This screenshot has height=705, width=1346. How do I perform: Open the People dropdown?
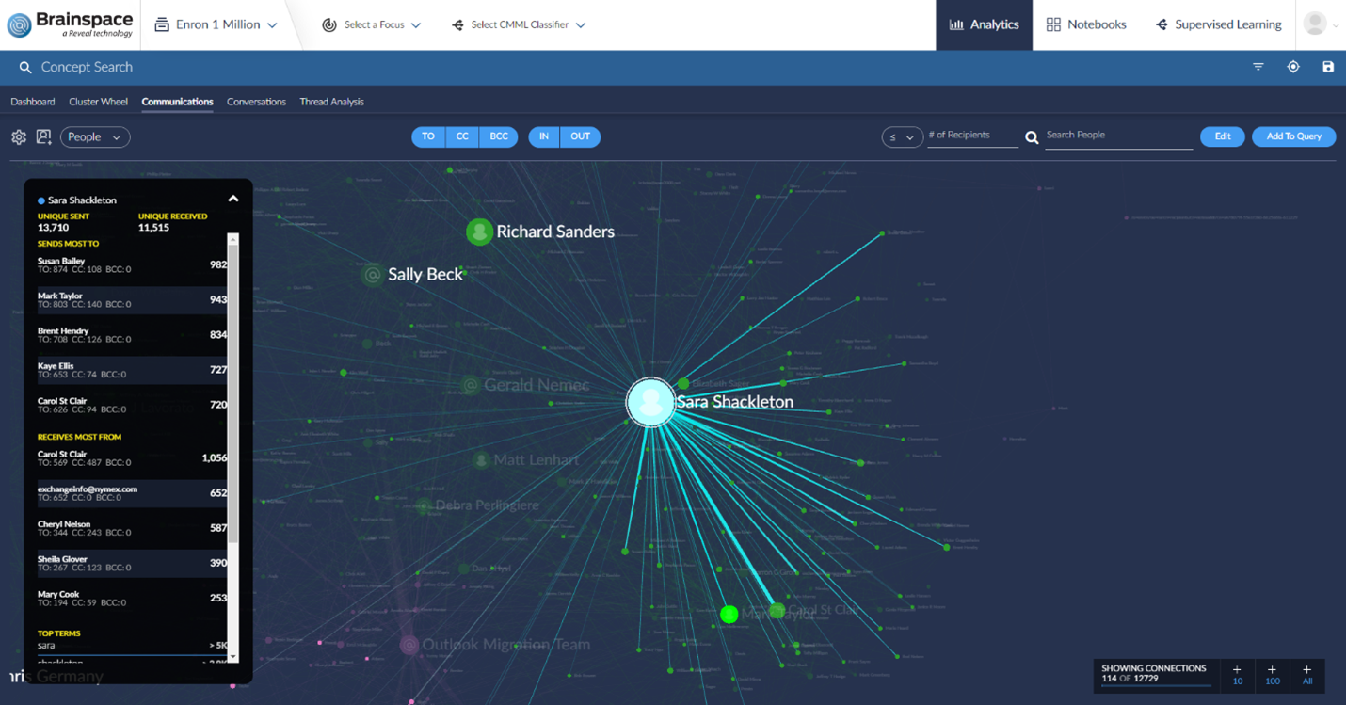95,137
